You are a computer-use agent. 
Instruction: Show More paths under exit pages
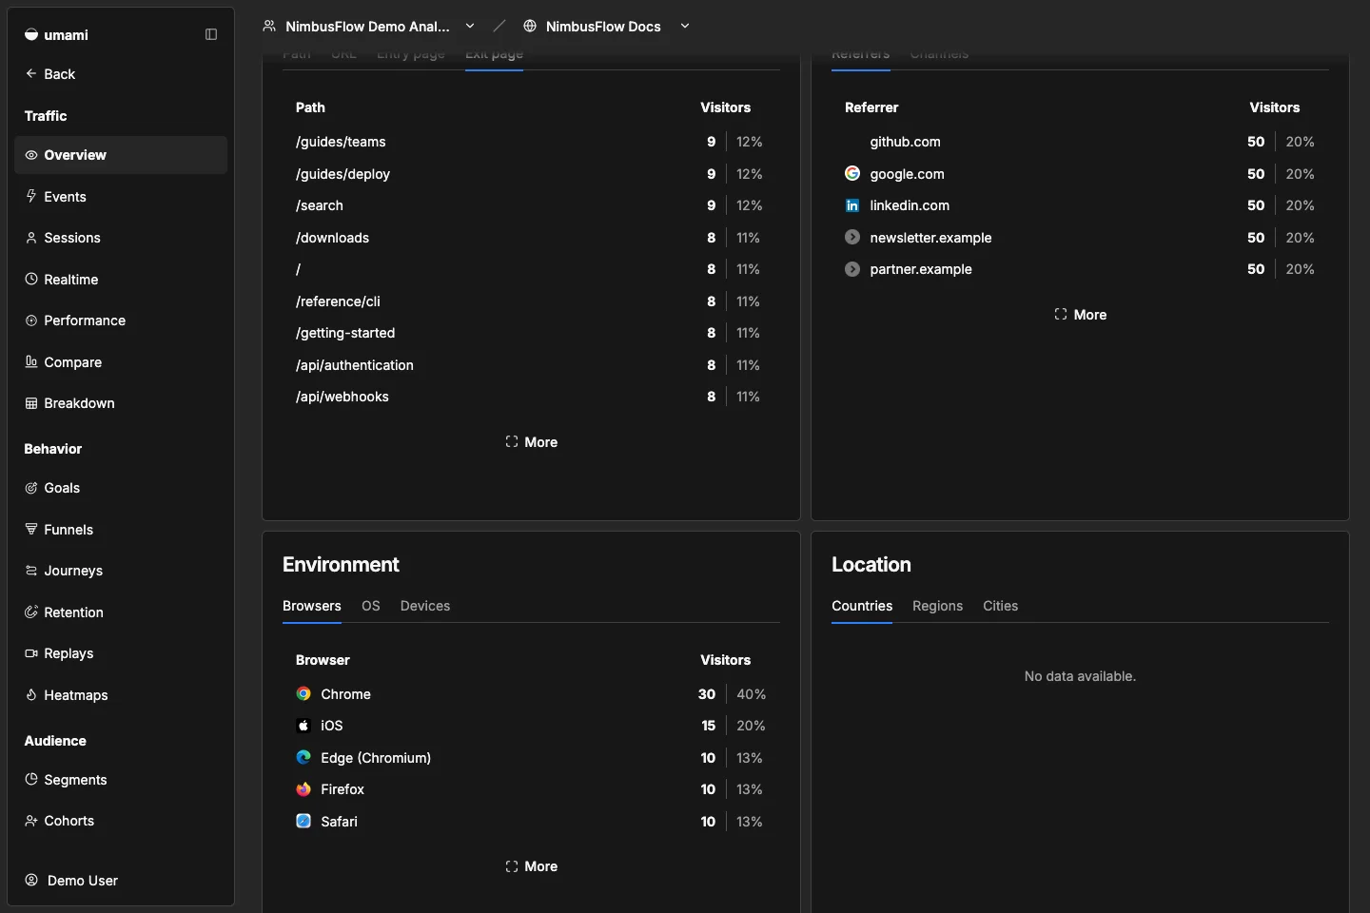pyautogui.click(x=531, y=441)
